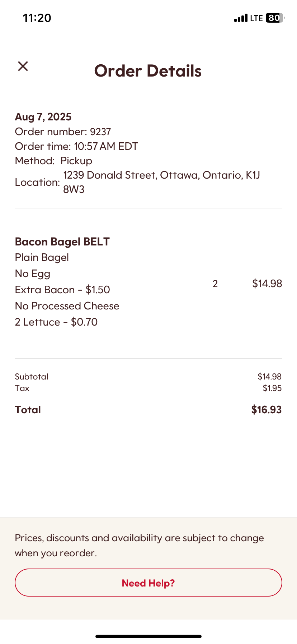Image resolution: width=297 pixels, height=644 pixels.
Task: Tap the Total amount $16.93
Action: [267, 410]
